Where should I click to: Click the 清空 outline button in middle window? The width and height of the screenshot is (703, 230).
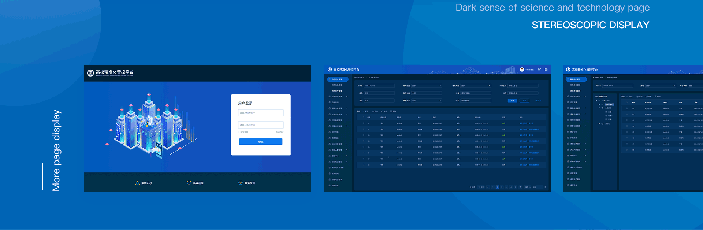pos(524,100)
